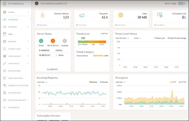The width and height of the screenshot is (189, 121).
Task: Expand the FortiView menu arrow
Action: tap(28, 27)
